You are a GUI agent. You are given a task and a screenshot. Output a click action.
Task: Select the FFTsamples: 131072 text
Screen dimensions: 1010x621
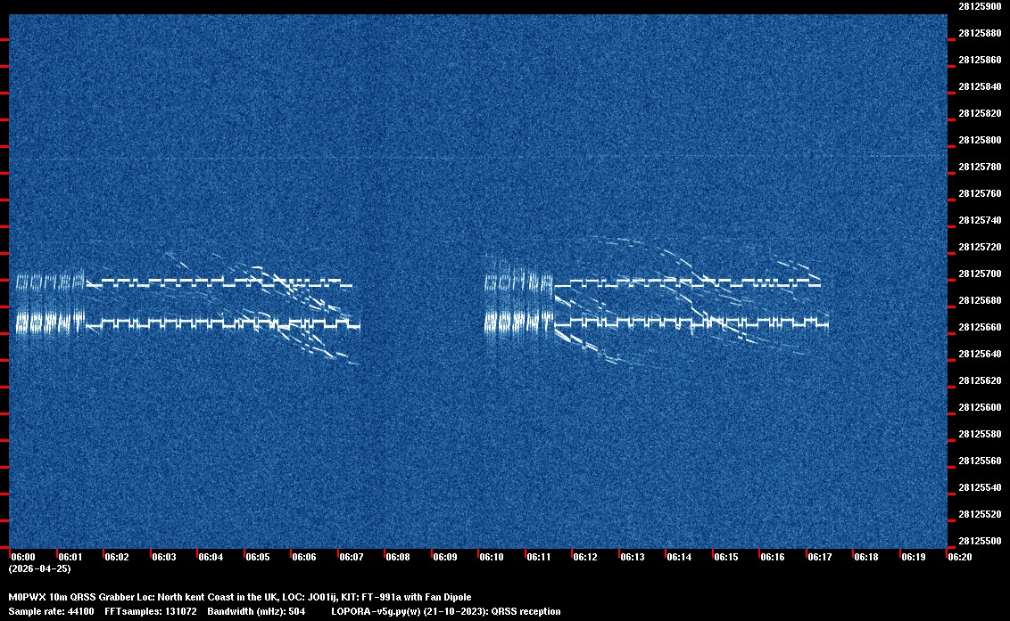point(151,611)
